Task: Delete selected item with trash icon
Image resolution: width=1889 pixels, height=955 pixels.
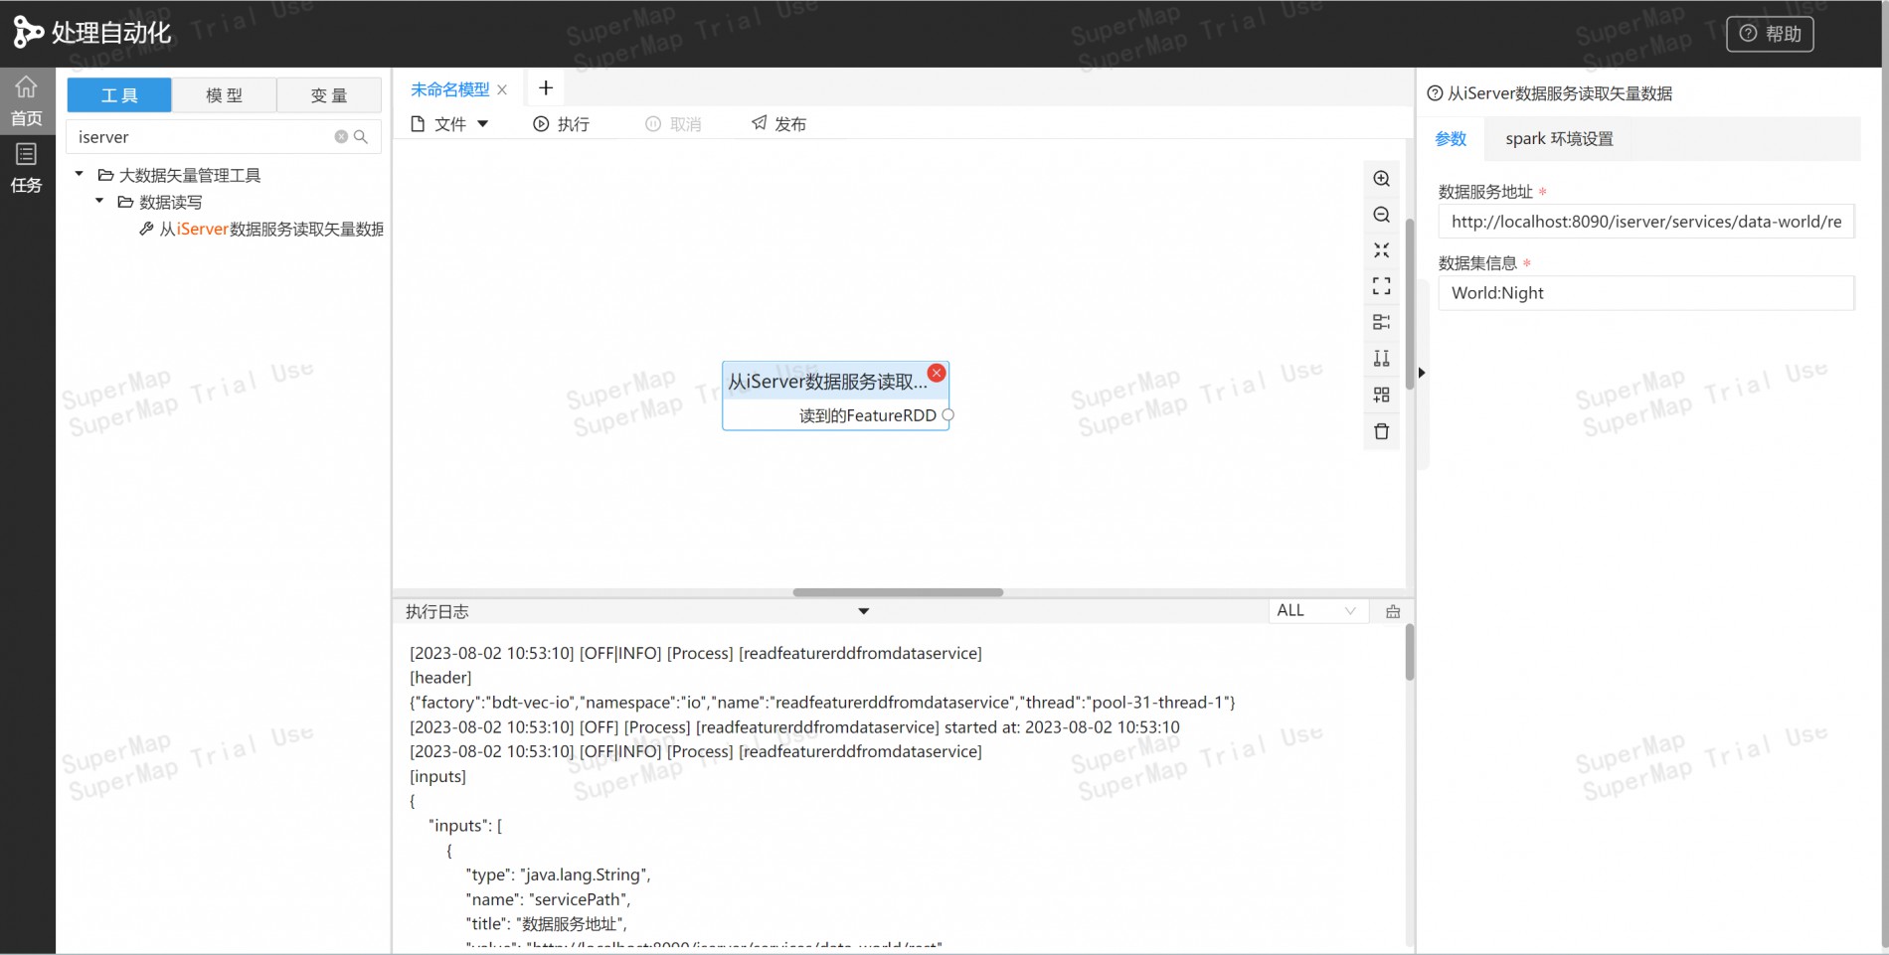Action: click(x=1381, y=431)
